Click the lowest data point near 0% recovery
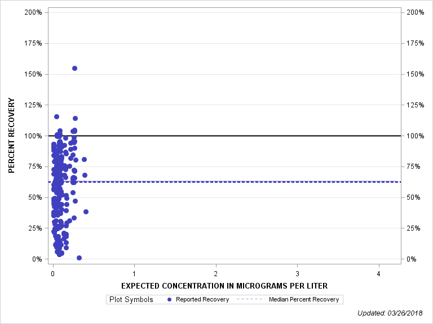The width and height of the screenshot is (433, 324). coord(79,258)
